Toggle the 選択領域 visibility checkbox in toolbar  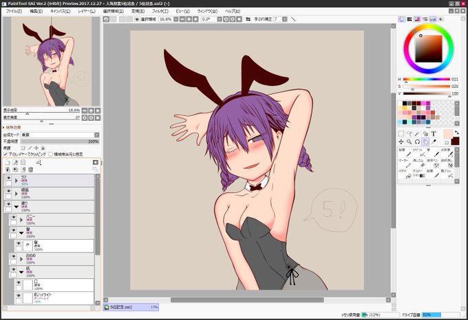137,19
